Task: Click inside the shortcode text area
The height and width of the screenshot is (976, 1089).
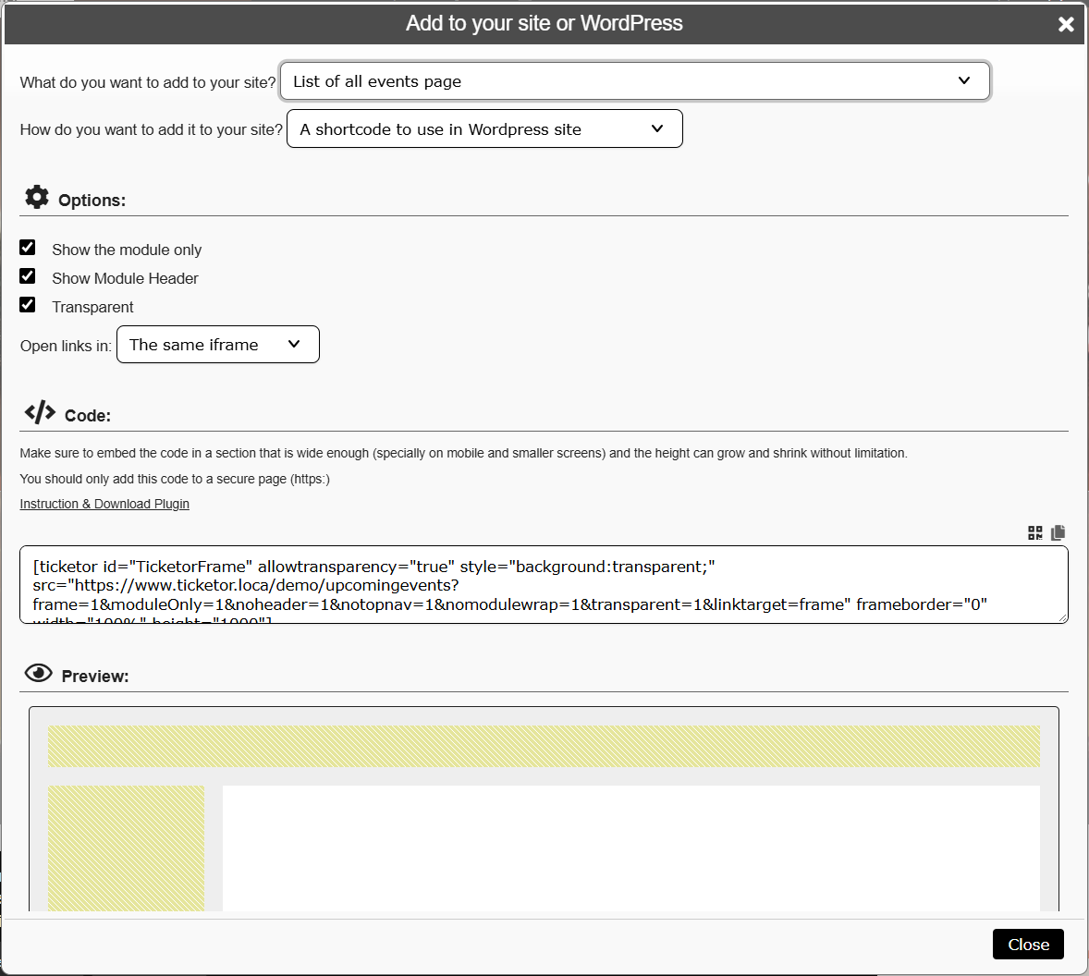Action: tap(544, 584)
